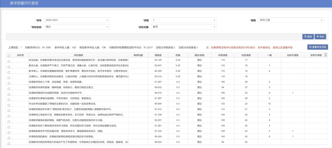
Task: Tick the 教书育人 row checkbox
Action: tap(9, 72)
